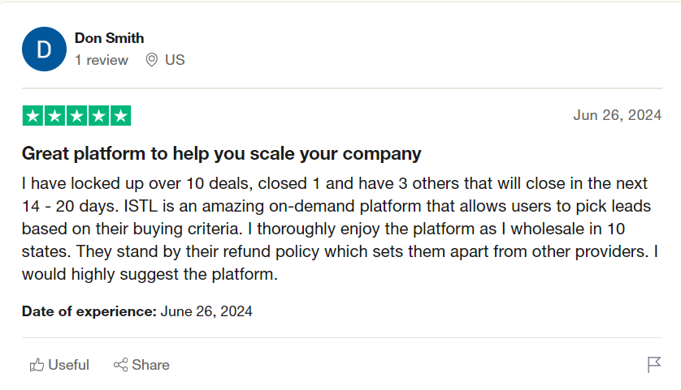This screenshot has height=390, width=681.
Task: Click the first green rating star
Action: [33, 116]
